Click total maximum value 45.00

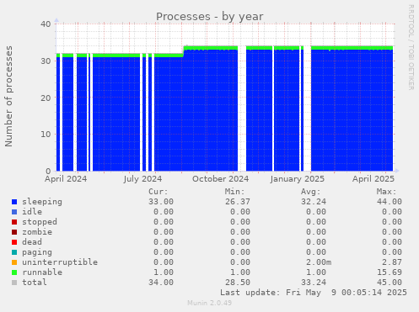389,283
